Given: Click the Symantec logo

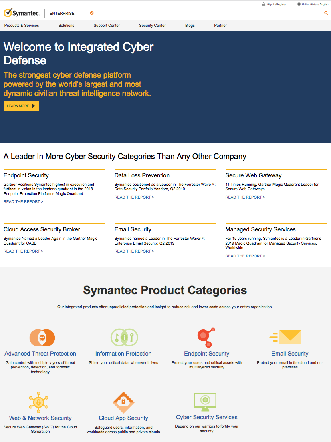Looking at the screenshot, I should (x=22, y=13).
